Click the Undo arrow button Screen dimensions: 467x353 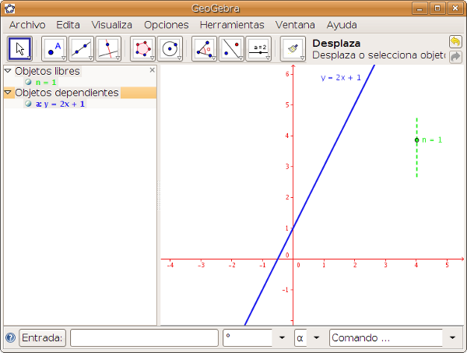[x=455, y=41]
